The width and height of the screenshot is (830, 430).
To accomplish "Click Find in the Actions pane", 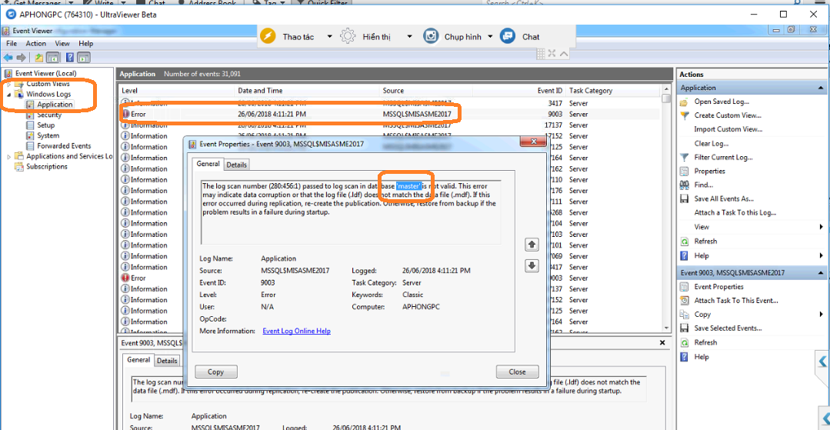I will coord(704,185).
